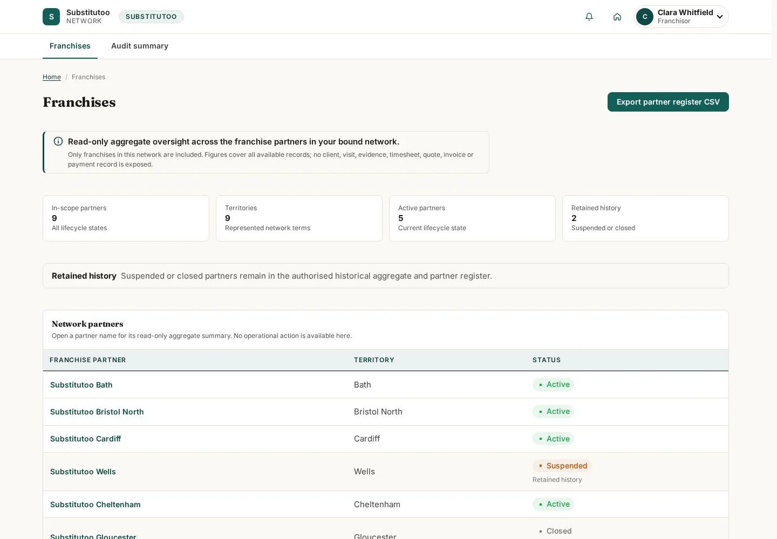
Task: Click the info icon in the oversight notice
Action: (x=58, y=141)
